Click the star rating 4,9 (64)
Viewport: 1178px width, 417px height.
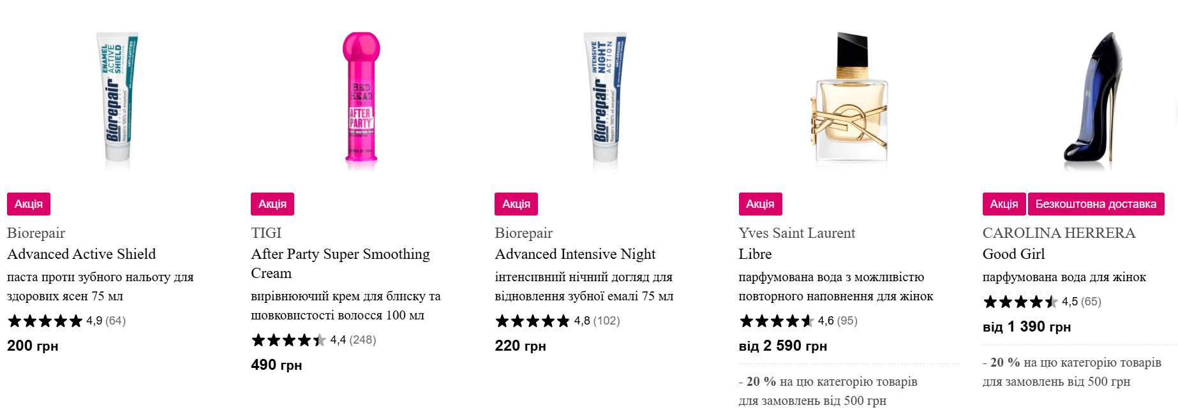tap(66, 321)
